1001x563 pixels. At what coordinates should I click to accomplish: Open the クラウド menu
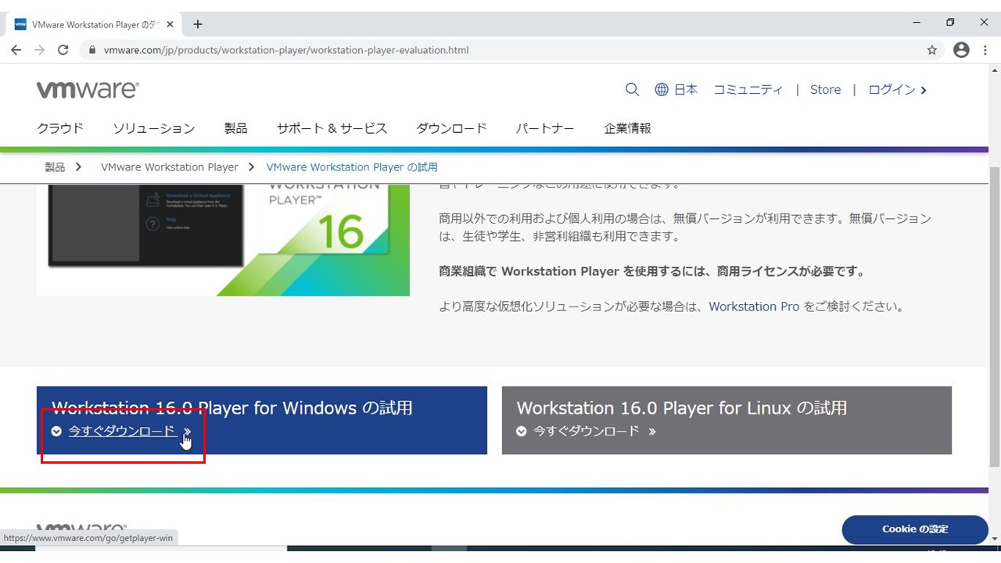point(60,128)
